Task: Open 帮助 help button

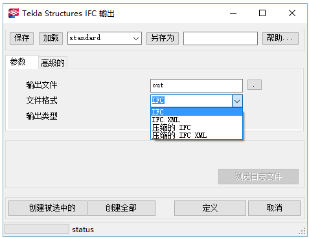Action: [x=280, y=38]
